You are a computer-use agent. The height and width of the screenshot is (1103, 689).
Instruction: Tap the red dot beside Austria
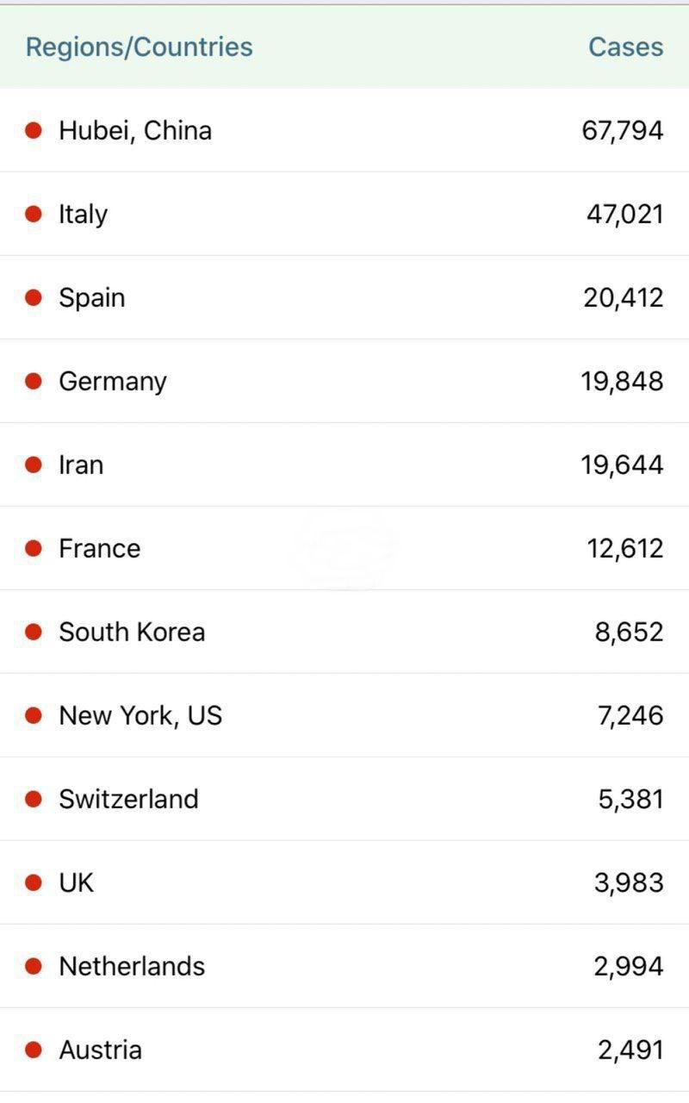[x=34, y=1050]
